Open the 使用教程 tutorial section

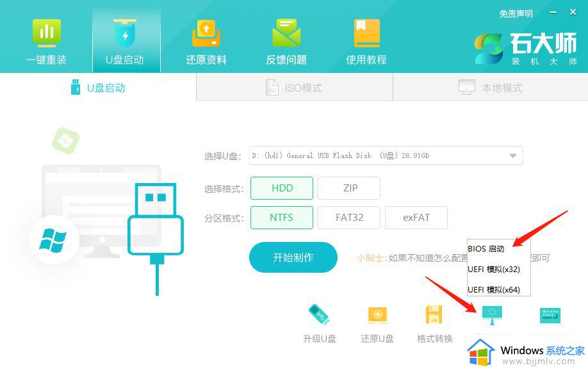pyautogui.click(x=366, y=41)
